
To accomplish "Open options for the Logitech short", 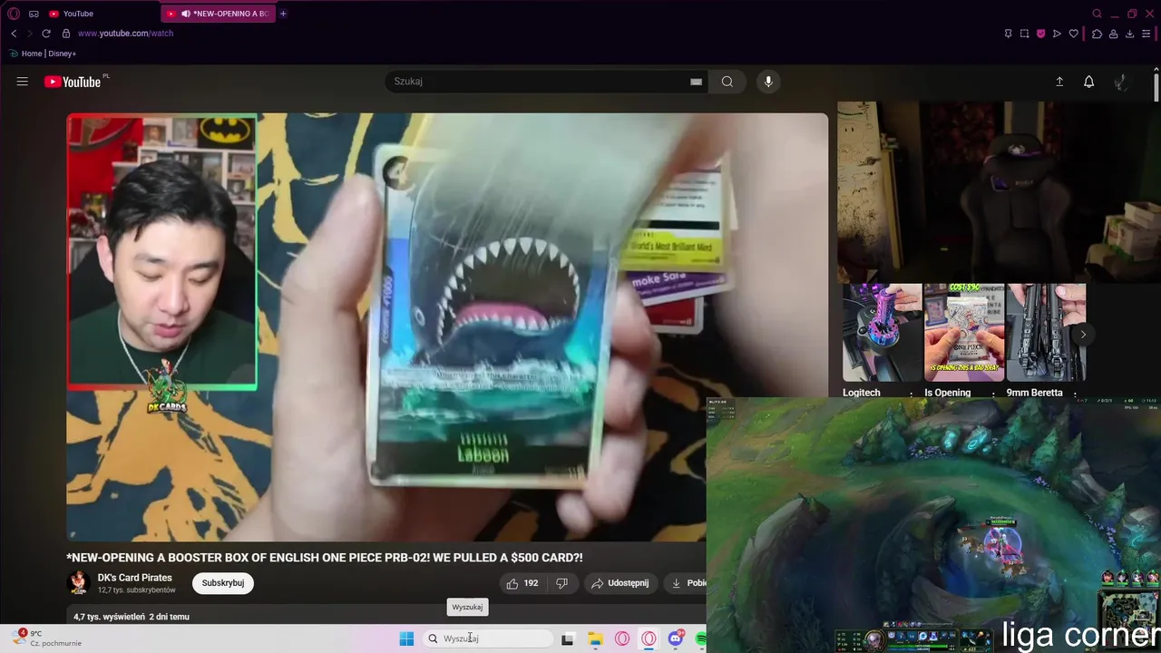I will (x=912, y=393).
